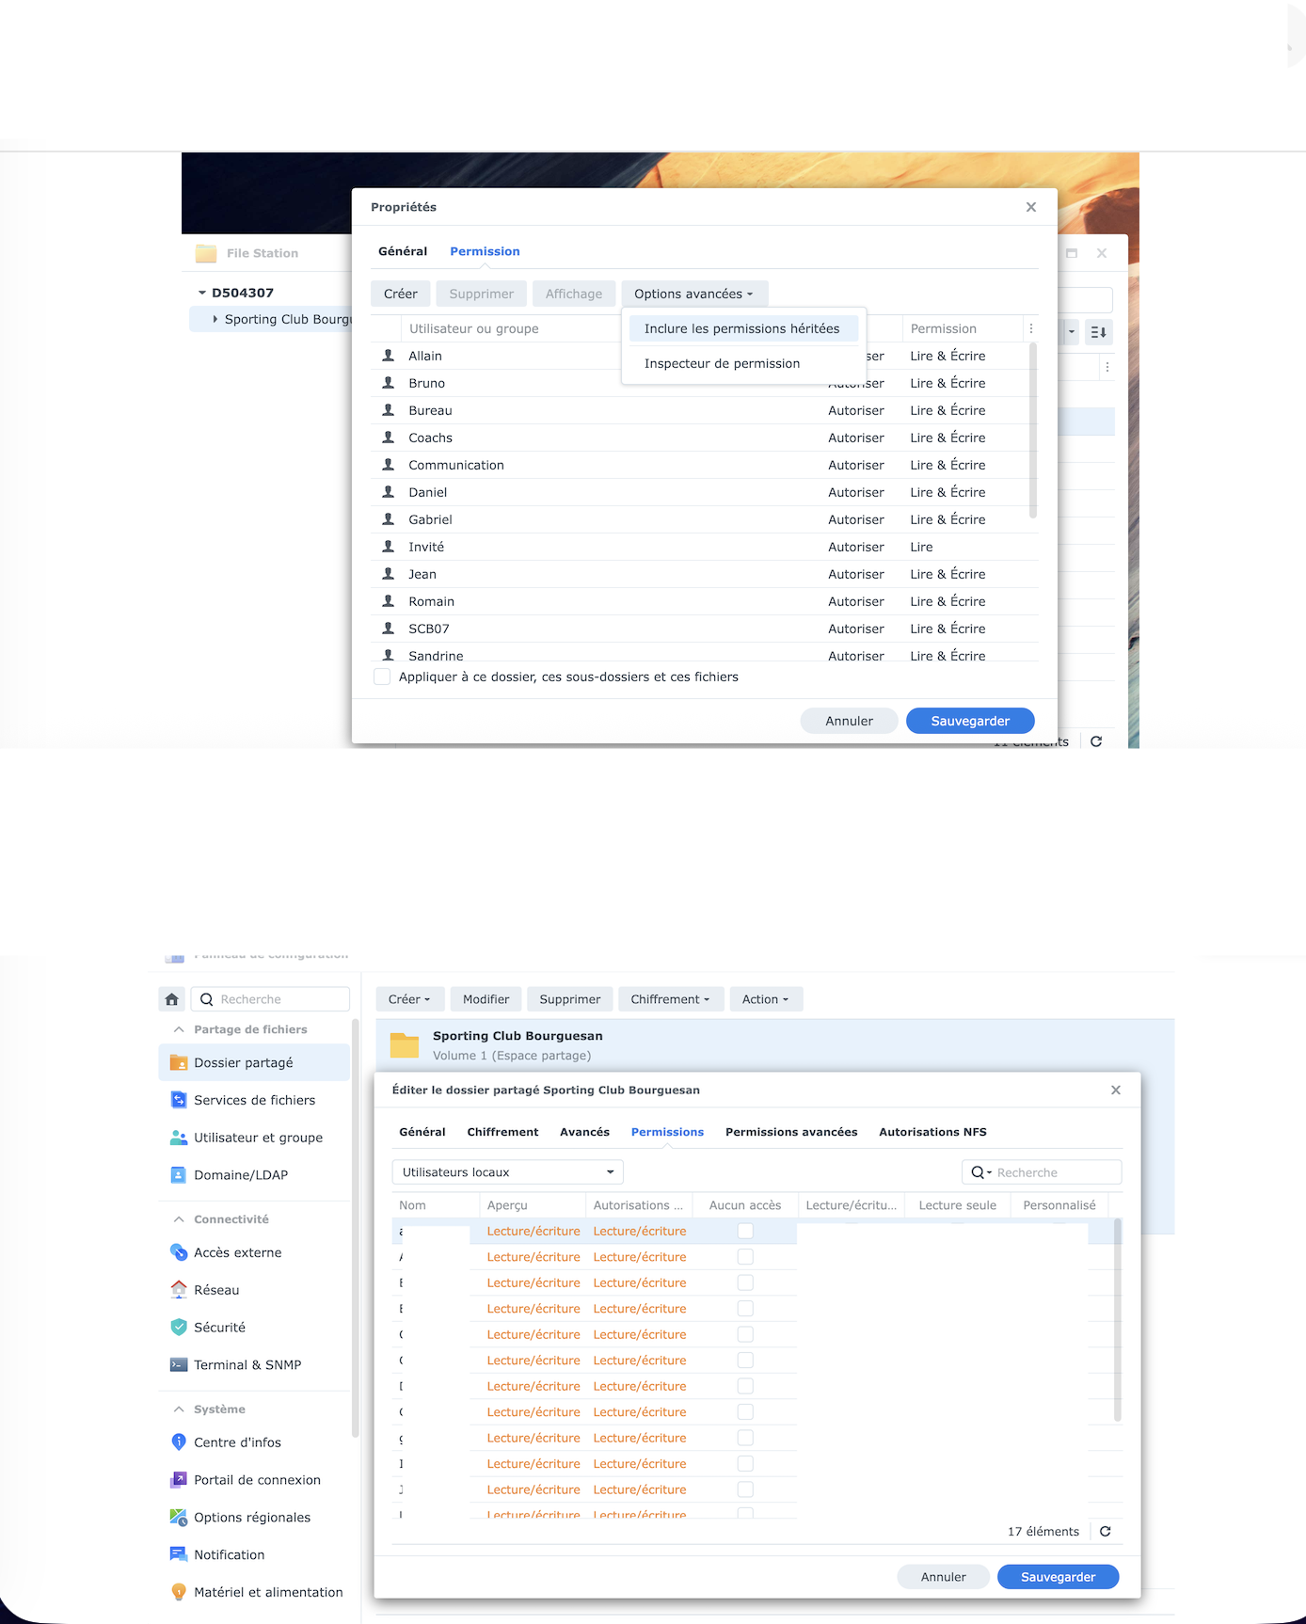This screenshot has height=1624, width=1306.
Task: Tick Aucun accès checkbox in the eighth row
Action: (745, 1412)
